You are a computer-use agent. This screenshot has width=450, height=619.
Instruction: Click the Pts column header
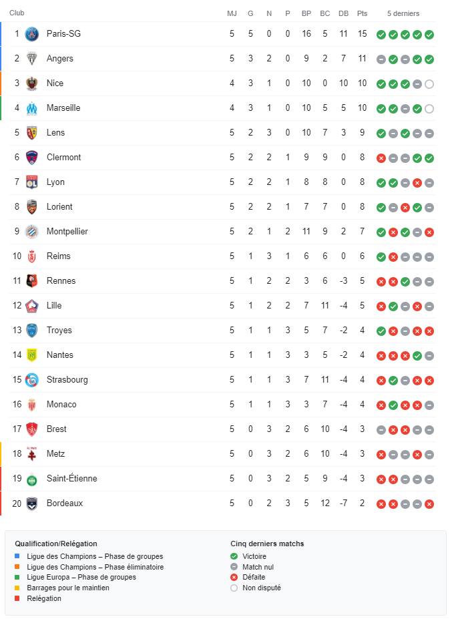[x=362, y=13]
